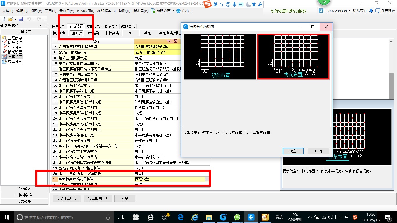This screenshot has height=223, width=397.
Task: Open the Undo history dropdown arrow
Action: [34, 19]
